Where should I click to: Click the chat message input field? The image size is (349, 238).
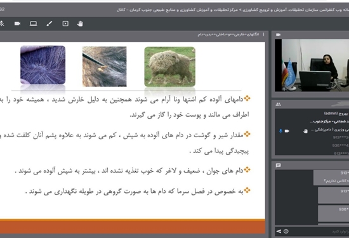point(320,232)
